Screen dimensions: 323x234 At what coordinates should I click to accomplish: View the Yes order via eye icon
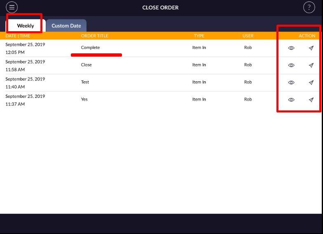pos(291,100)
